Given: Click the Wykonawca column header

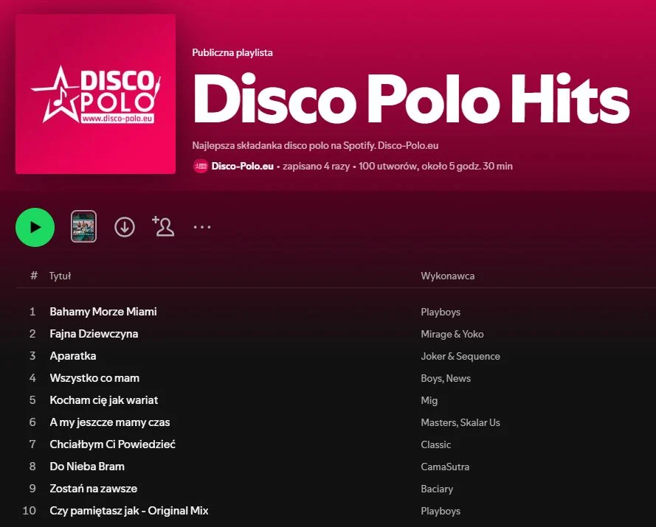Looking at the screenshot, I should point(448,276).
